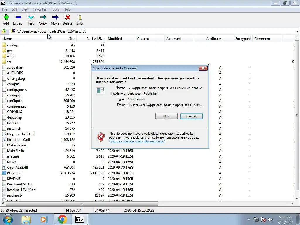This screenshot has height=225, width=300.
Task: Click the vertical scrollbar down arrow
Action: [x=297, y=198]
